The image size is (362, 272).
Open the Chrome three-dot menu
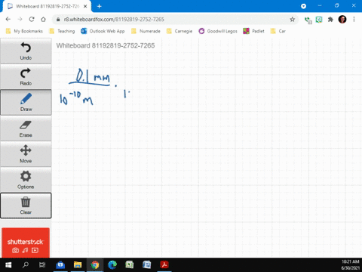point(354,20)
